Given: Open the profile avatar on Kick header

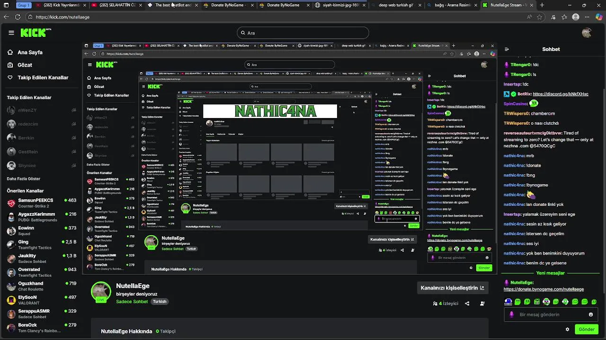Looking at the screenshot, I should (587, 33).
